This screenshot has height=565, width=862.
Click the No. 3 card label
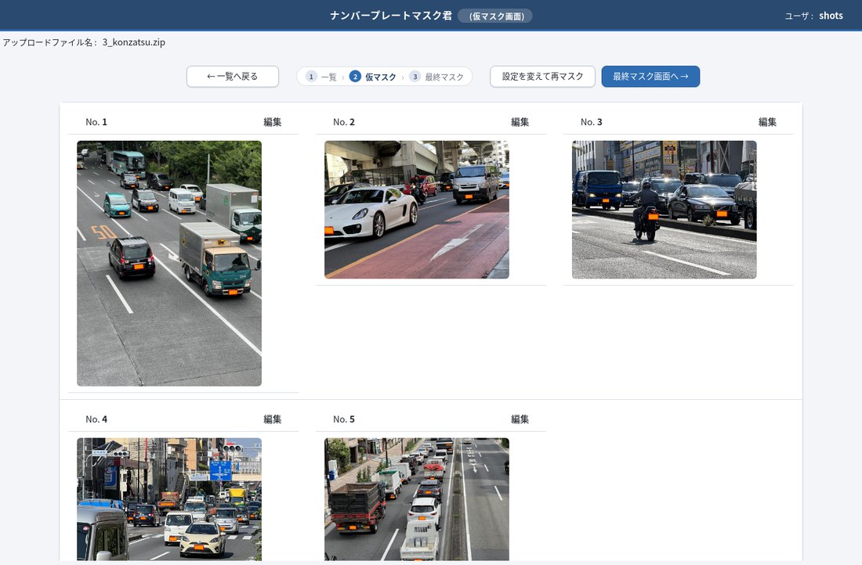click(x=591, y=122)
